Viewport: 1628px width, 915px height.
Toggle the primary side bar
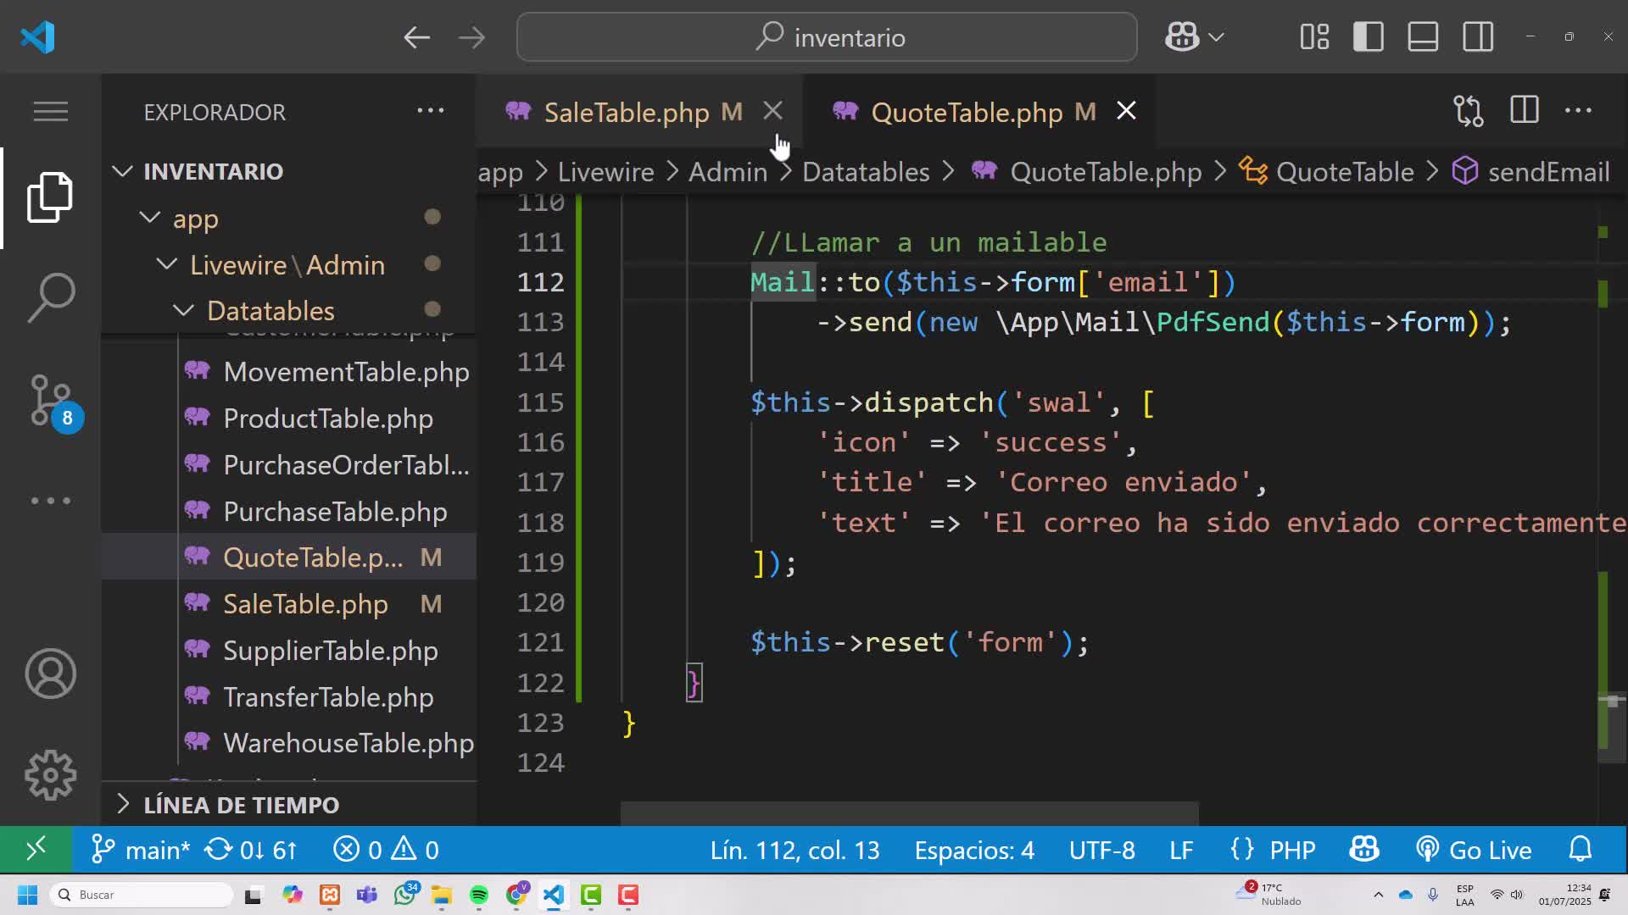[x=1369, y=37]
